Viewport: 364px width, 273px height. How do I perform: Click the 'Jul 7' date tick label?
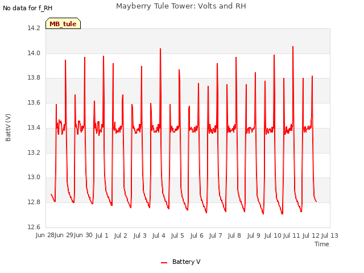[216, 235]
